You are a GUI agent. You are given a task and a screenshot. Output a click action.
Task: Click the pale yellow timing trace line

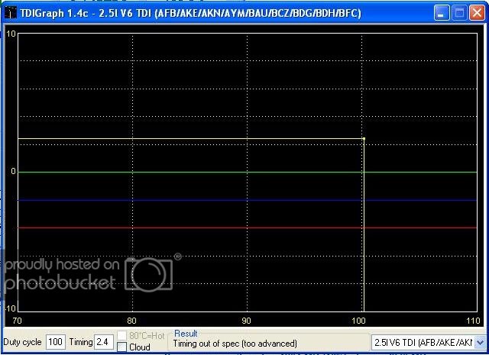tap(191, 139)
